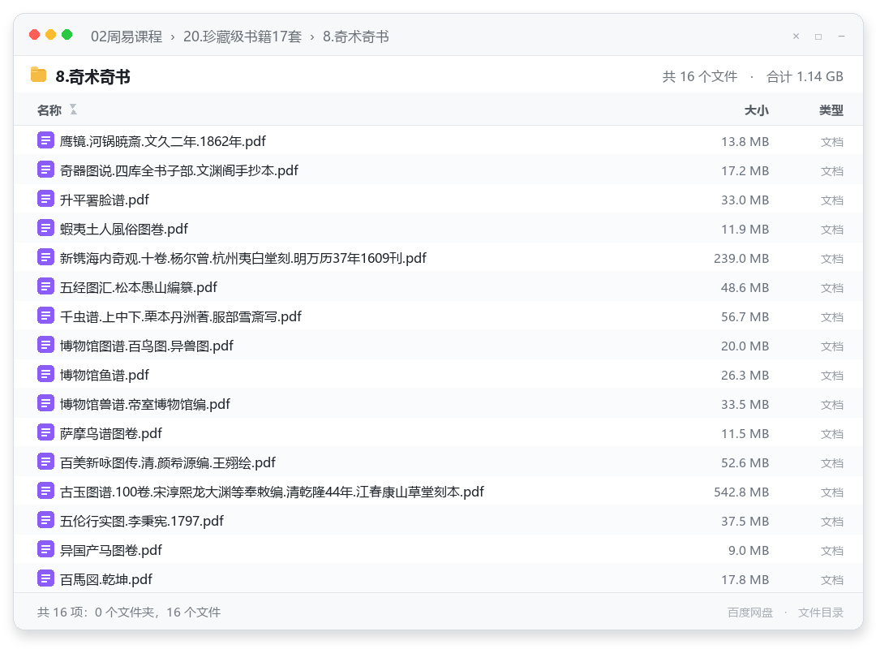Click the document icon of 千虫谱.上中下 file

45,316
